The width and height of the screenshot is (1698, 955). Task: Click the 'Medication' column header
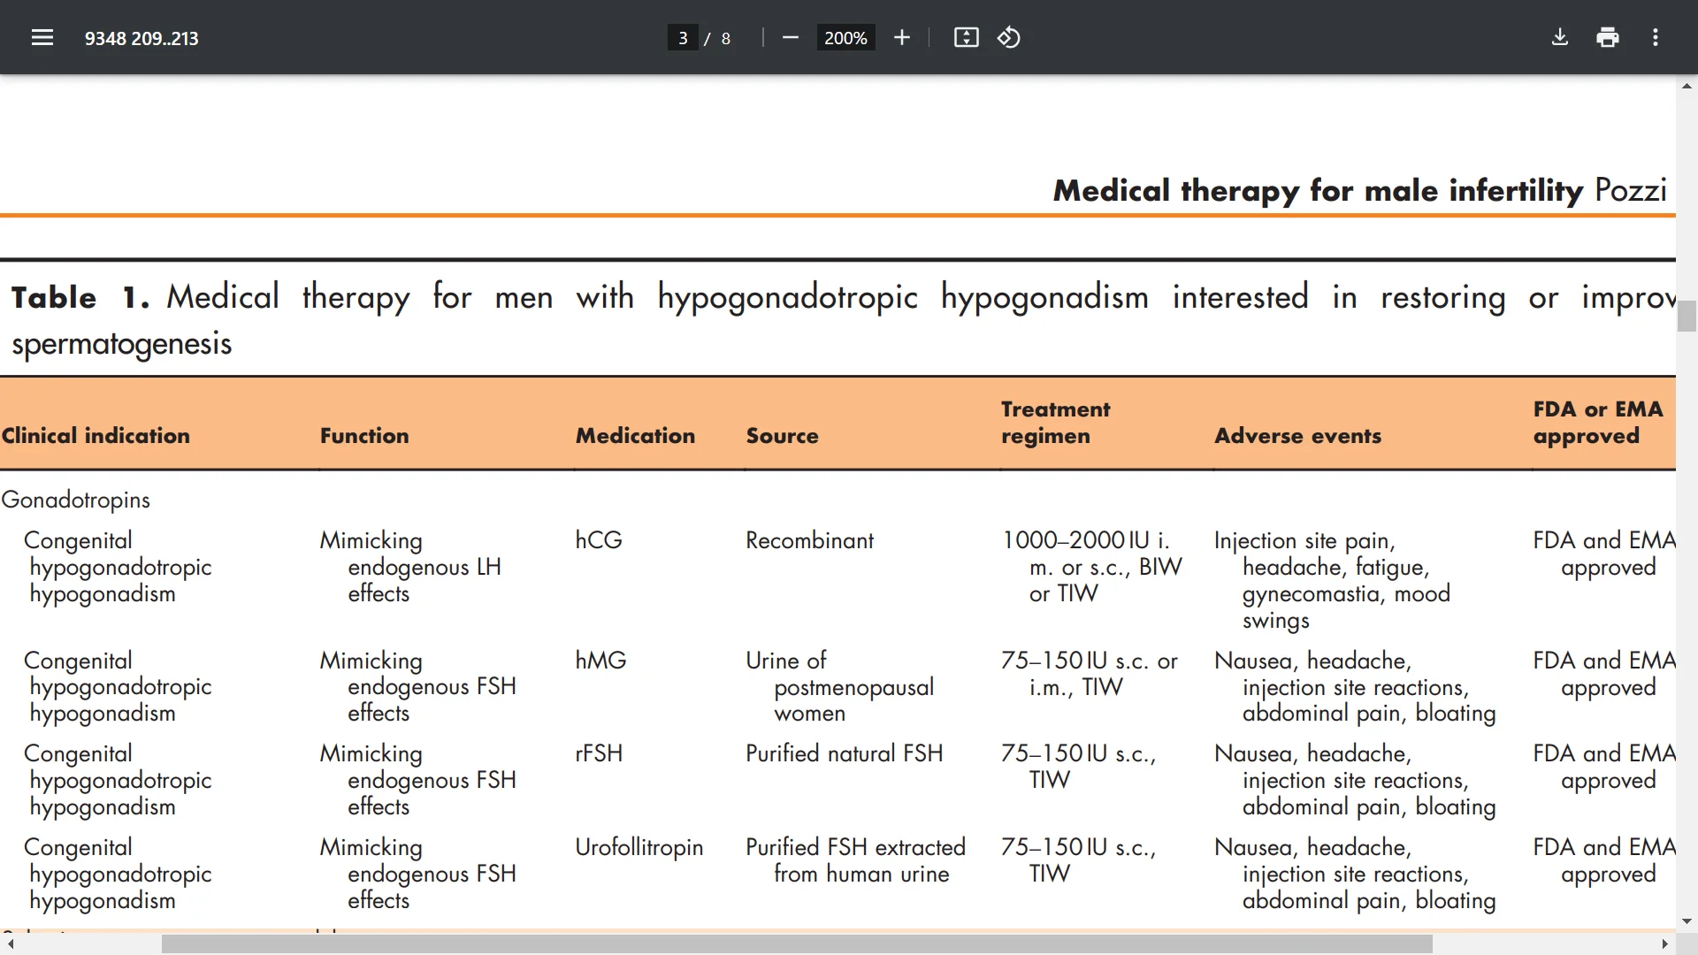635,436
